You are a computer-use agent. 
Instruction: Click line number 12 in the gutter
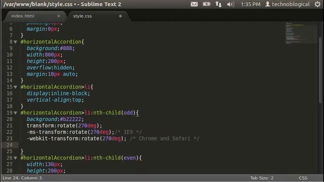point(10,68)
